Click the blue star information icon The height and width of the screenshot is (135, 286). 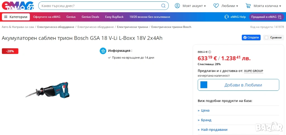pyautogui.click(x=103, y=51)
